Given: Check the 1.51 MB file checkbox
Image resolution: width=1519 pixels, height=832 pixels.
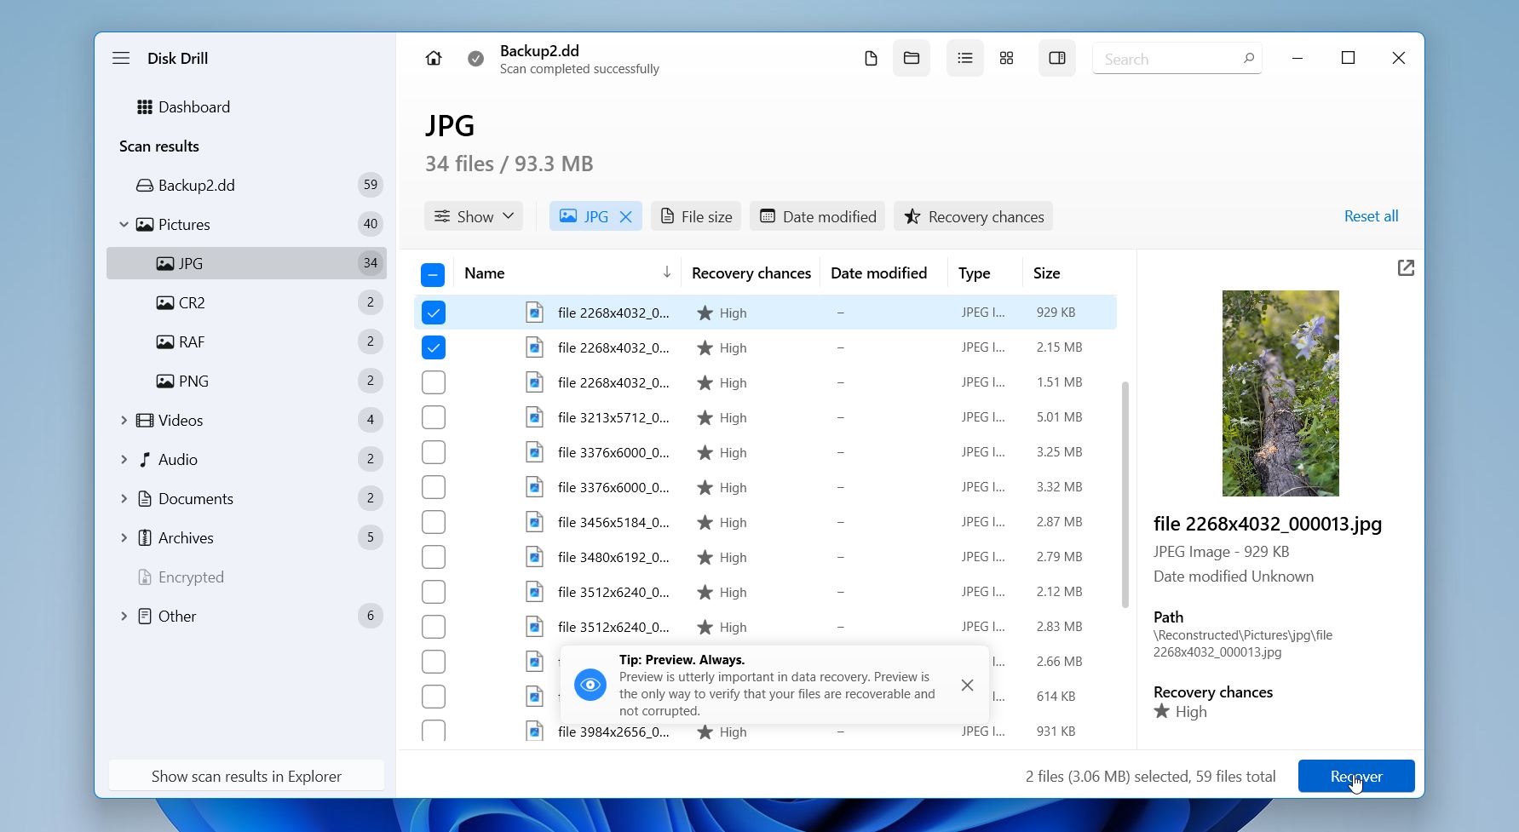Looking at the screenshot, I should (x=434, y=382).
